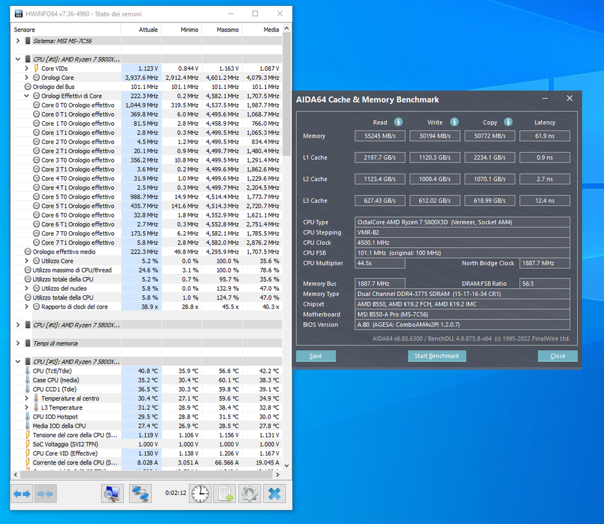Click the scroll-up arrow of sensor list

(287, 28)
